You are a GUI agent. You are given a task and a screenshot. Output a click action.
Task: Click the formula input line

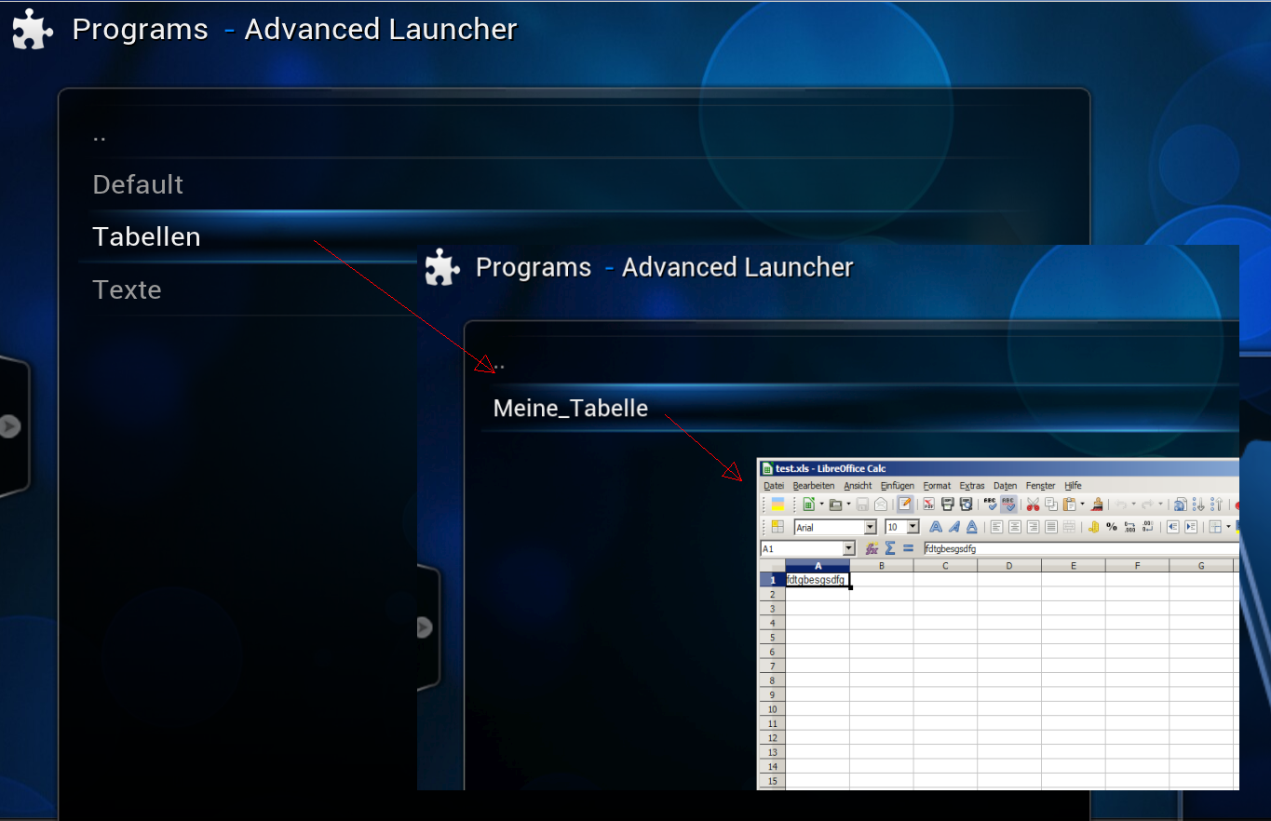[1071, 549]
